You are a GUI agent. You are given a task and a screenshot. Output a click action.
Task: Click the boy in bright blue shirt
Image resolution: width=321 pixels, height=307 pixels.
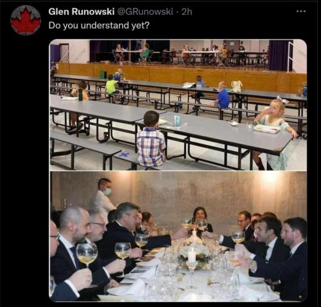coord(223,95)
